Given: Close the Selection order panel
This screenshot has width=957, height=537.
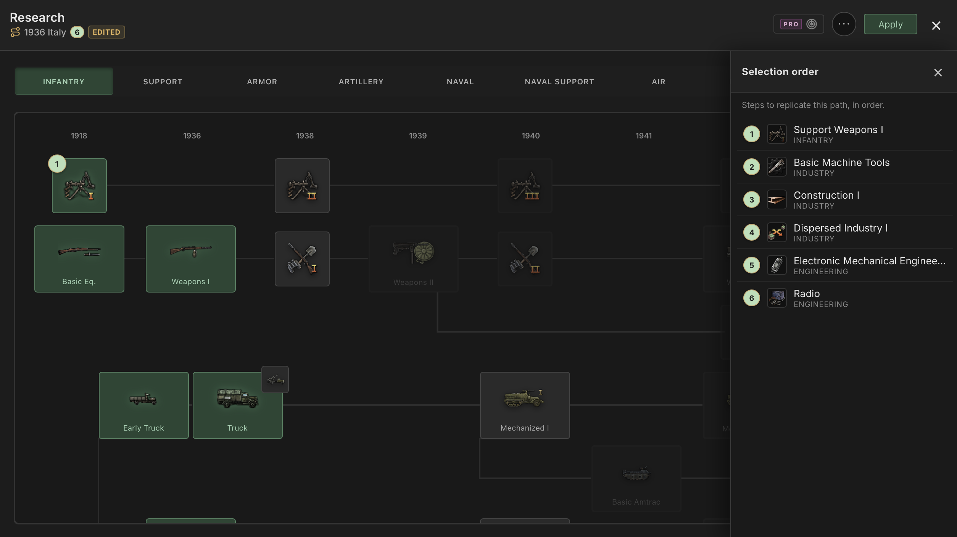Looking at the screenshot, I should pos(938,72).
